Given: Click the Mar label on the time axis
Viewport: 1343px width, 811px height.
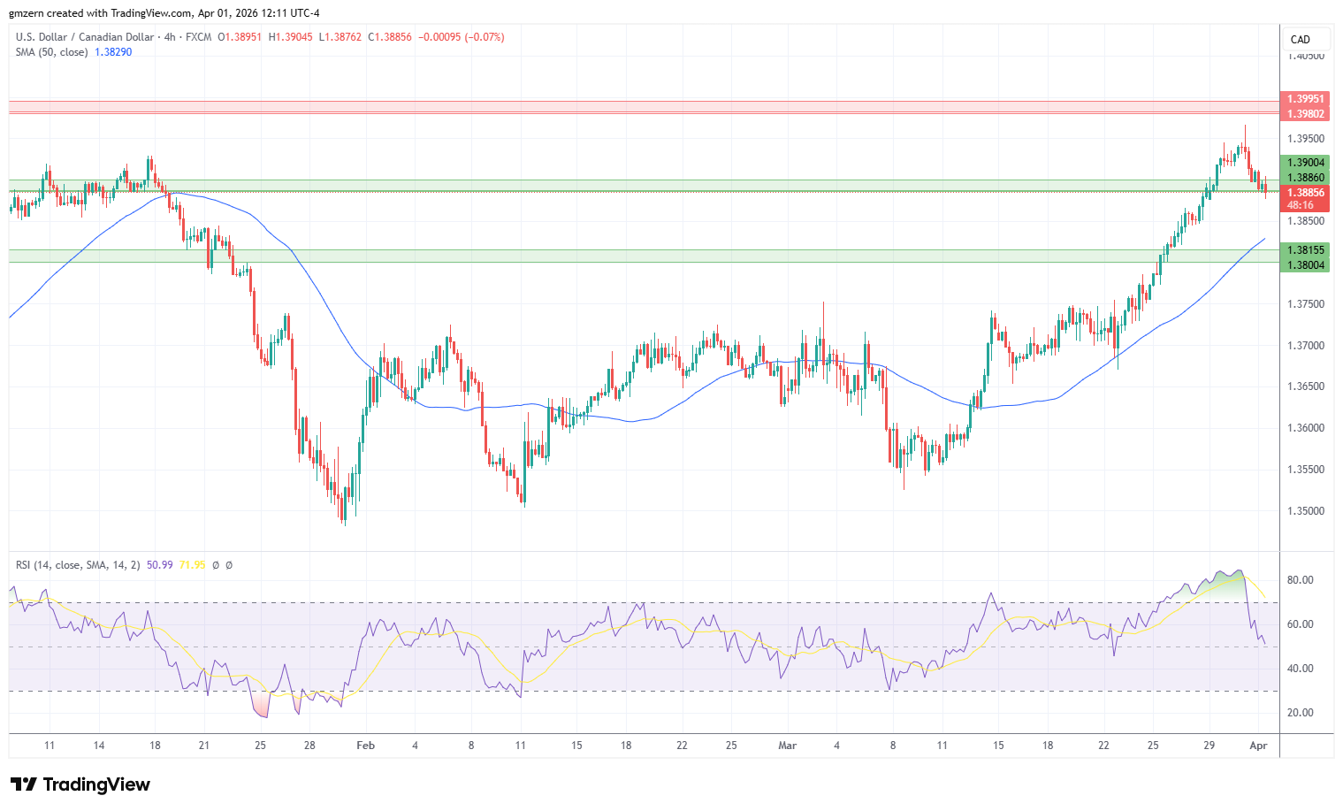Looking at the screenshot, I should (x=788, y=746).
